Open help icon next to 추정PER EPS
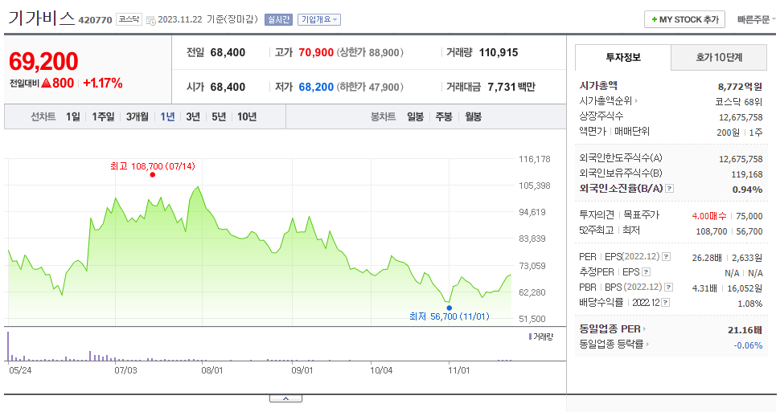The image size is (780, 412). 647,271
